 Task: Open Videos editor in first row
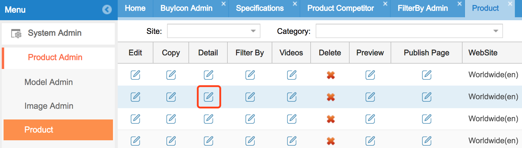click(292, 75)
